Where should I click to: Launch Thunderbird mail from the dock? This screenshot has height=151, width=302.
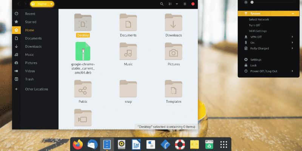(92, 144)
